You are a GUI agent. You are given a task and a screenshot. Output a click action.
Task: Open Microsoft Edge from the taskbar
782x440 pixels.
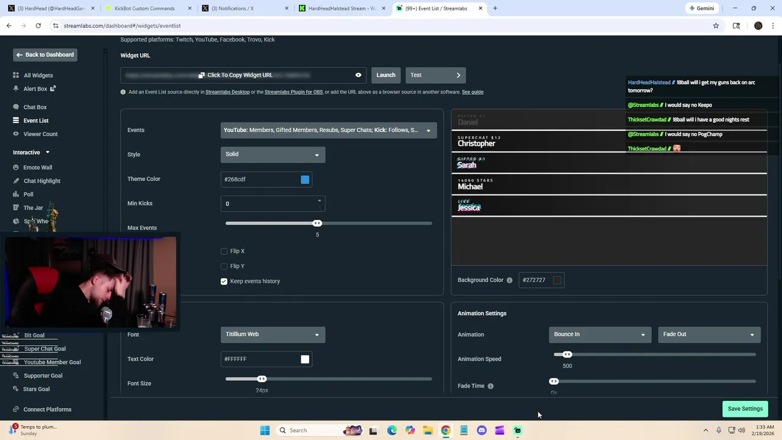coord(392,430)
